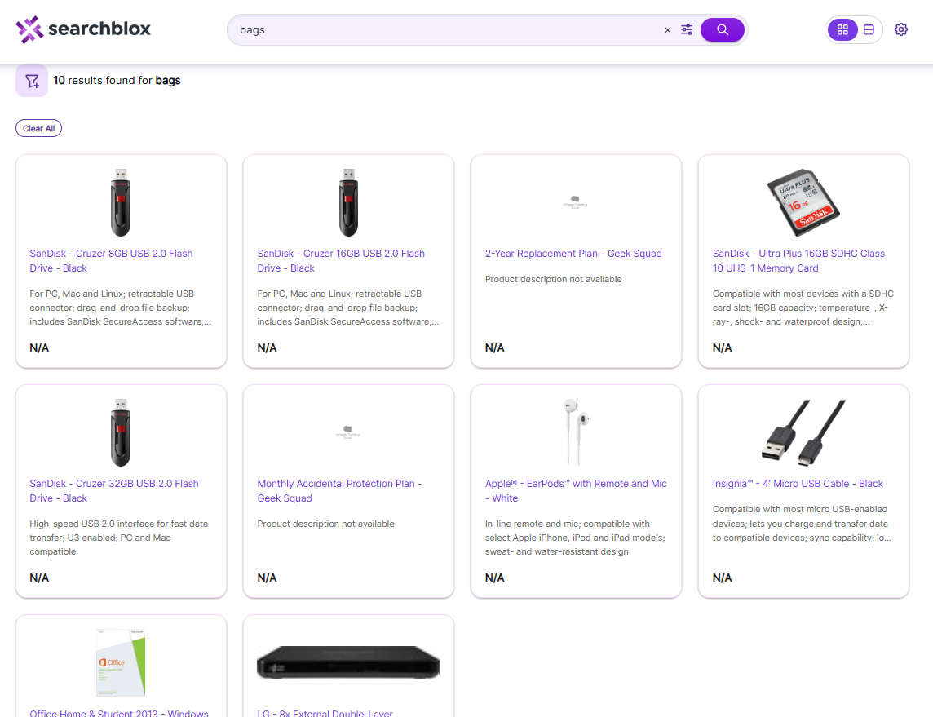Viewport: 933px width, 717px height.
Task: Run search with the magnifier button
Action: [x=723, y=29]
